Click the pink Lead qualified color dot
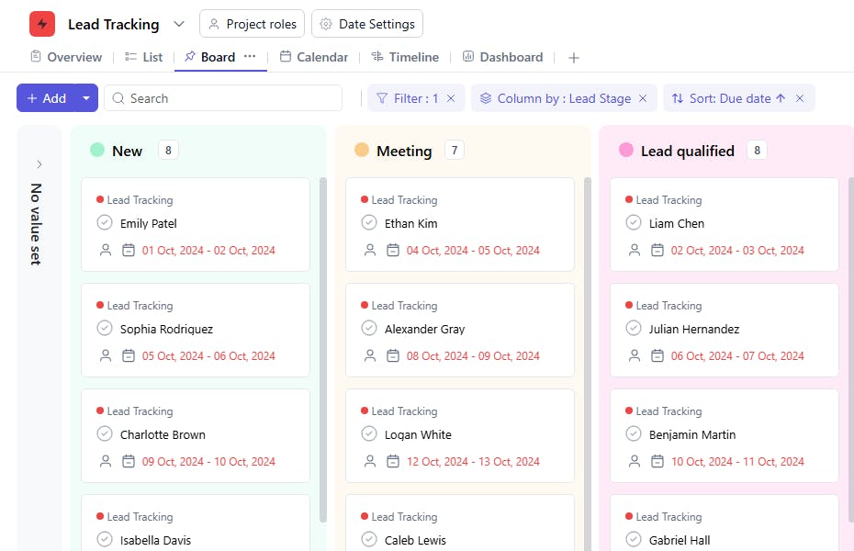 (626, 151)
